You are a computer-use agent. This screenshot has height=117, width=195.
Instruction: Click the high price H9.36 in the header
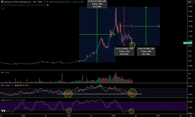(x=58, y=2)
